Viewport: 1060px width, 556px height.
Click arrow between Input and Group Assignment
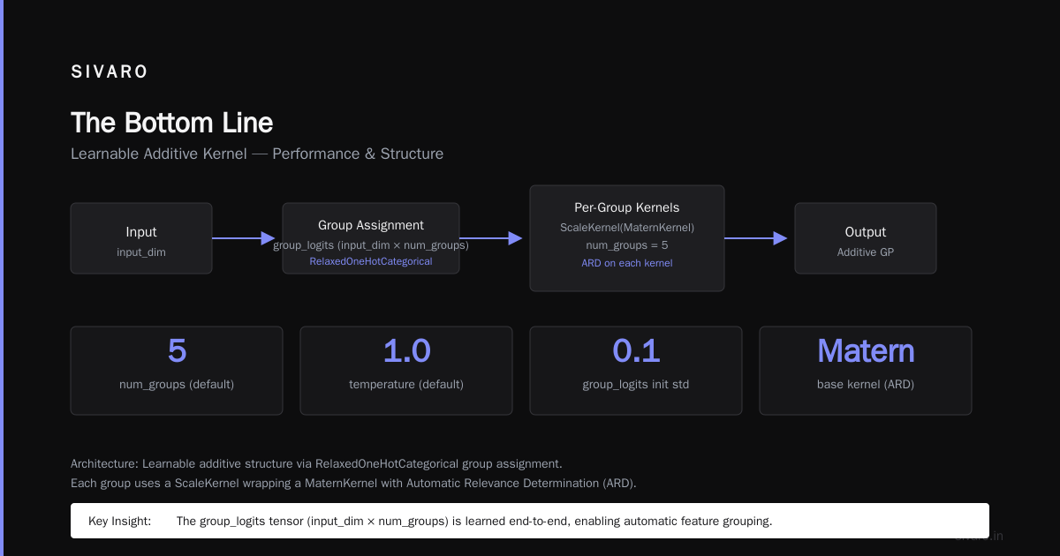click(x=245, y=238)
